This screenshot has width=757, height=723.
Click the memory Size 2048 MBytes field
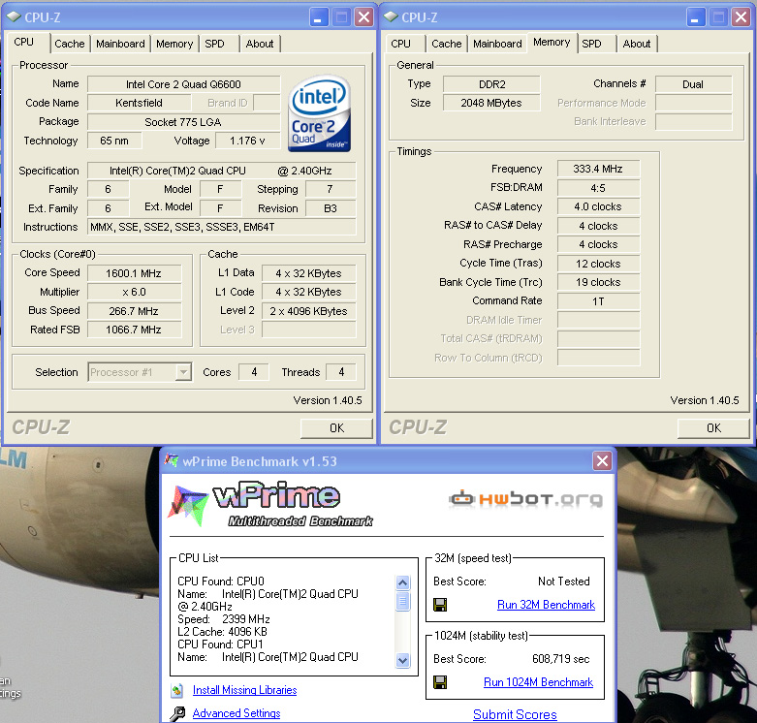click(491, 103)
